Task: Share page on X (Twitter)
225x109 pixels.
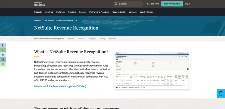Action: pos(3,50)
